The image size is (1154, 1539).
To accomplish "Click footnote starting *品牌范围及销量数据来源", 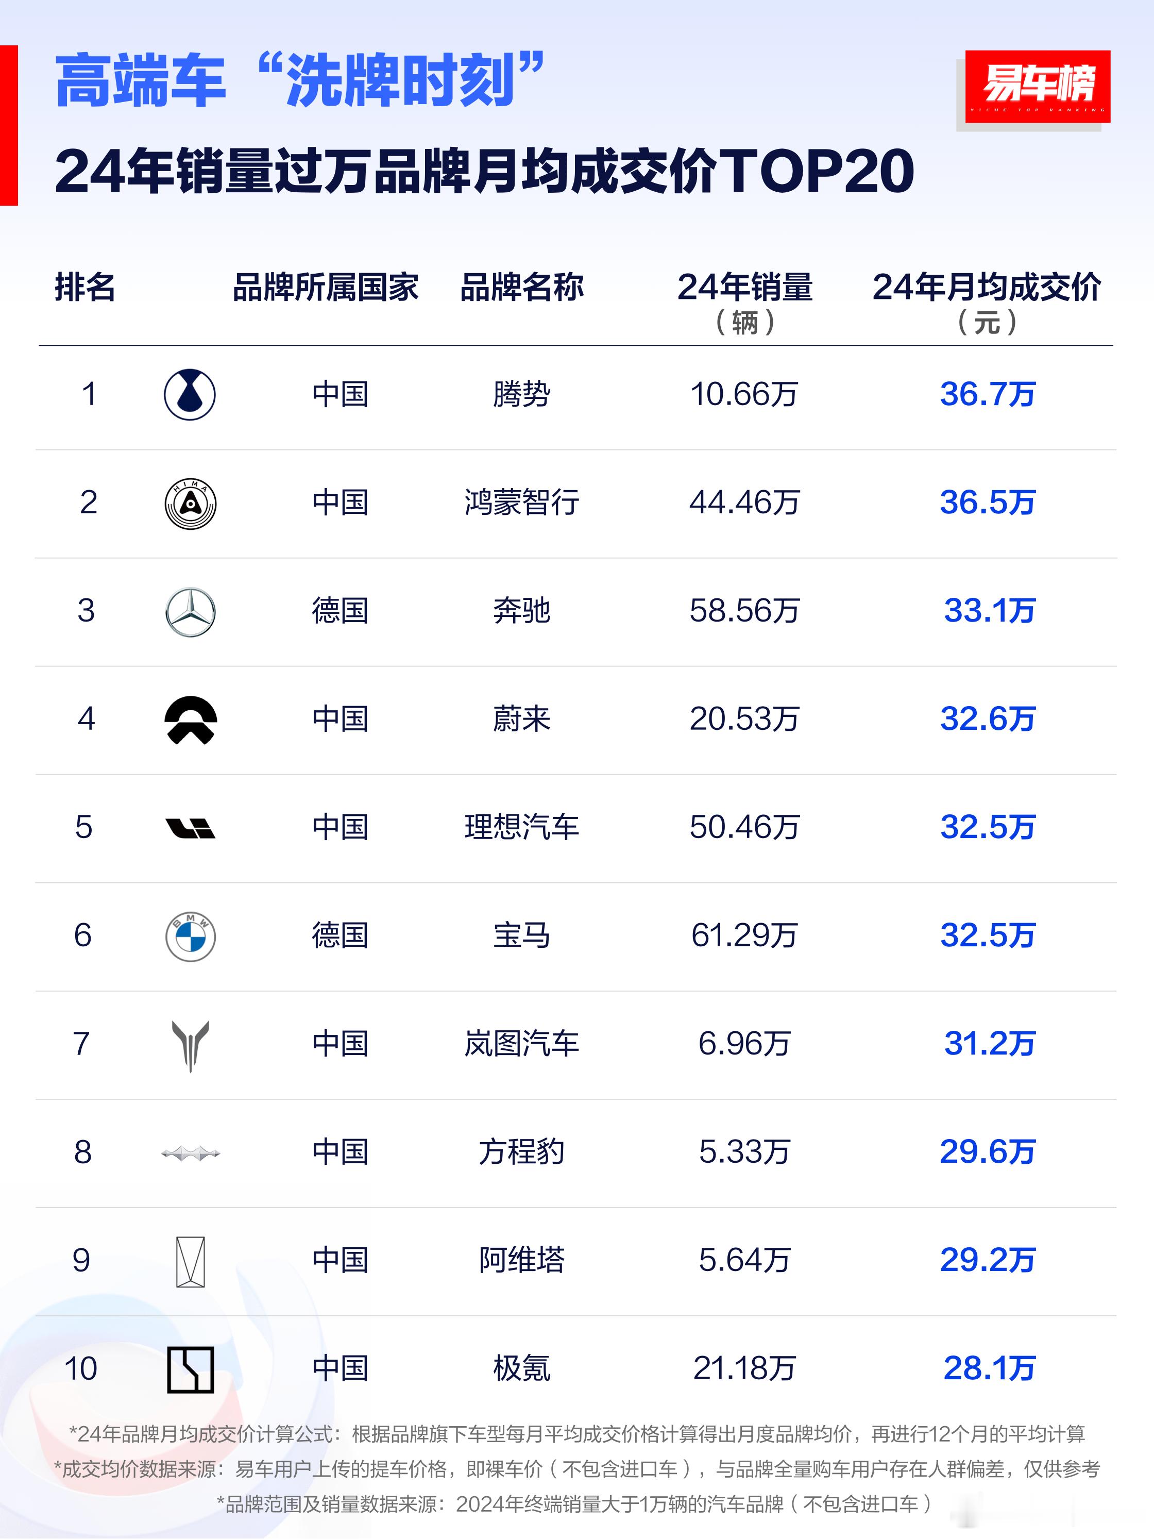I will (574, 1504).
